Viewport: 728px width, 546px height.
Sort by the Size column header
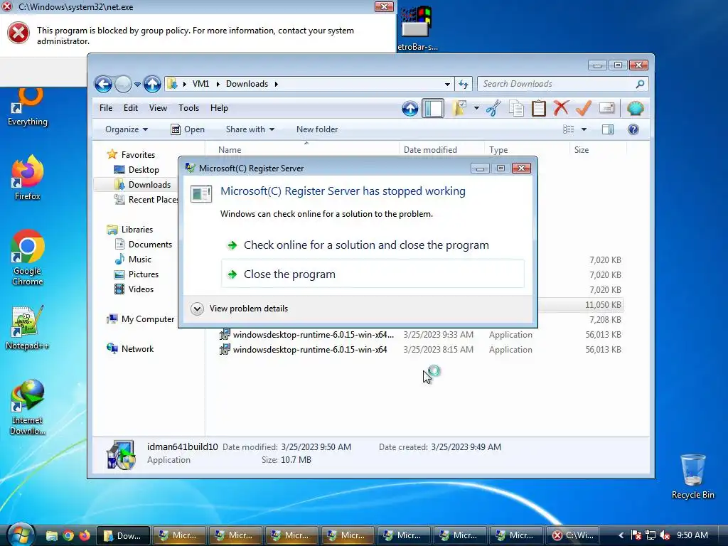click(582, 150)
